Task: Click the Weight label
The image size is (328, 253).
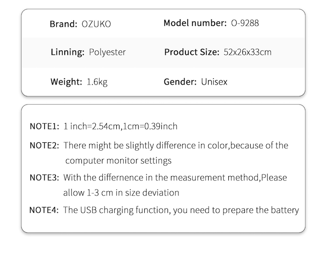Action: click(x=66, y=82)
